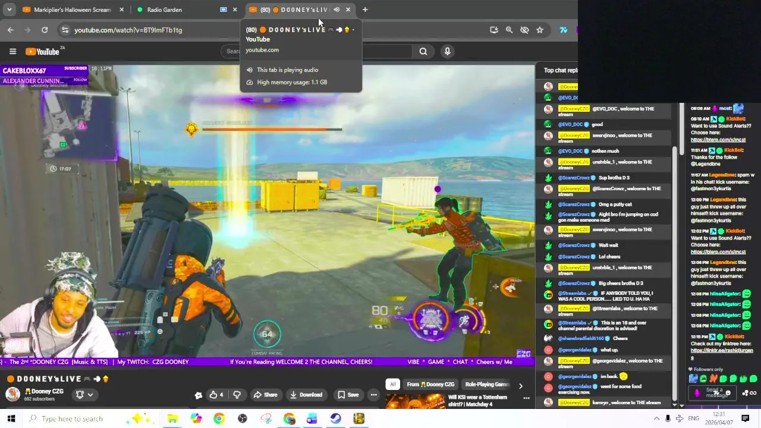This screenshot has width=761, height=428.
Task: Click the install/cast screen icon in address bar
Action: coord(494,30)
